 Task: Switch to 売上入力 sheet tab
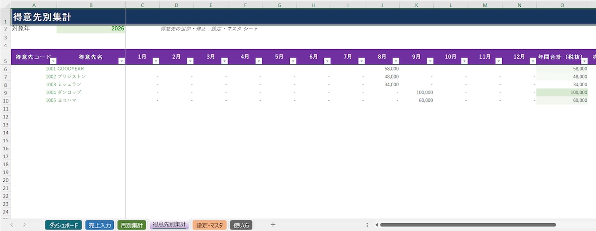100,225
